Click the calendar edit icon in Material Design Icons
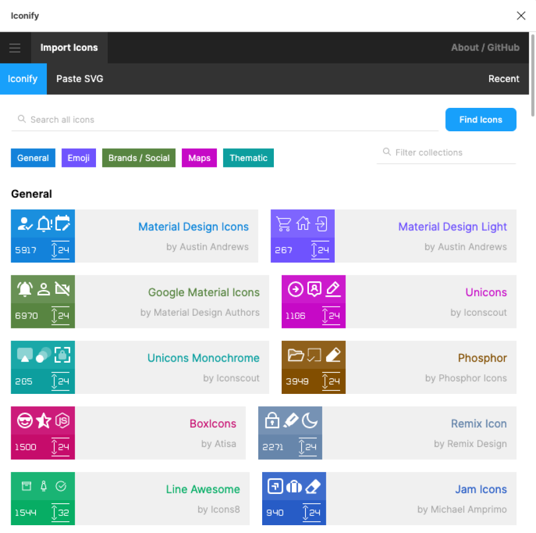 pyautogui.click(x=62, y=223)
